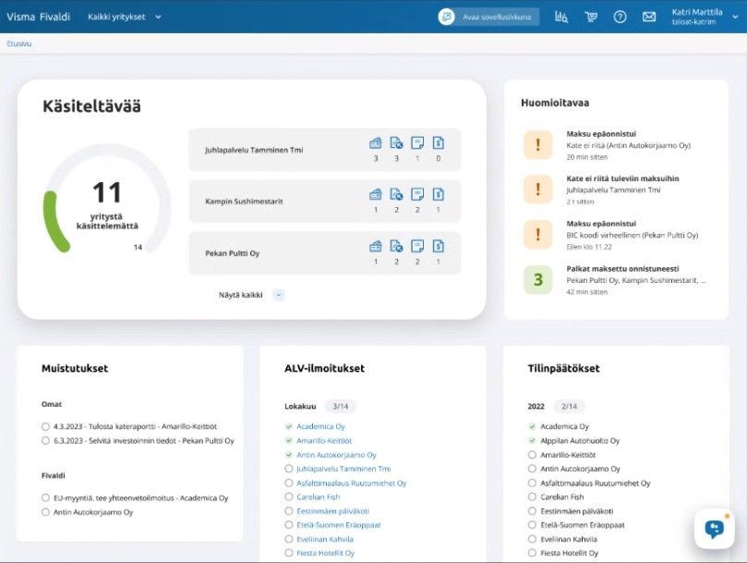Screen dimensions: 747x563
Task: Open ALV link Asfalttimaalaus Ruutumiehet Oy
Action: [x=352, y=483]
